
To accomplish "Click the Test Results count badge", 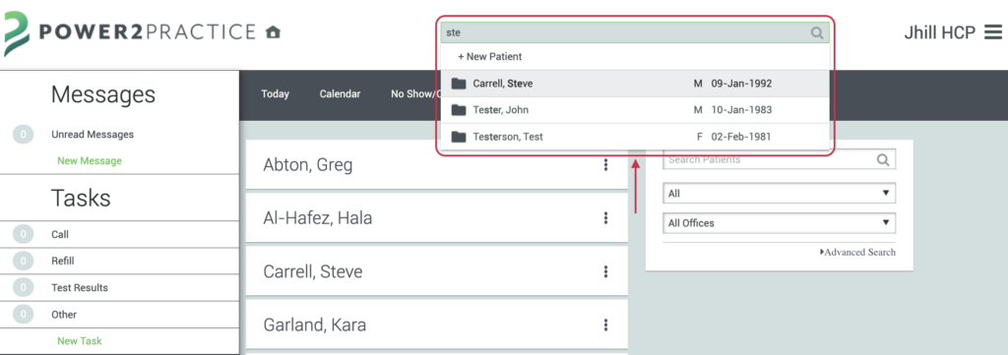I will click(x=24, y=287).
